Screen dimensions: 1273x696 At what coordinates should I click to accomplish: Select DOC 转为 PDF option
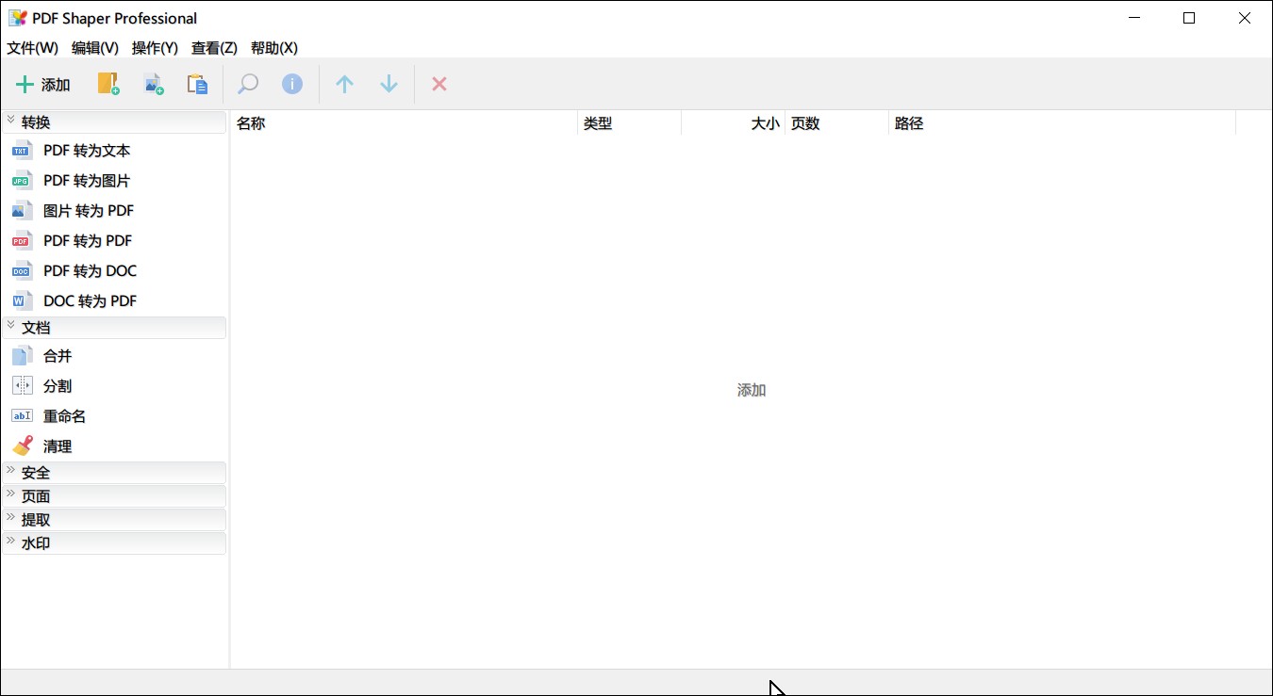[x=90, y=301]
